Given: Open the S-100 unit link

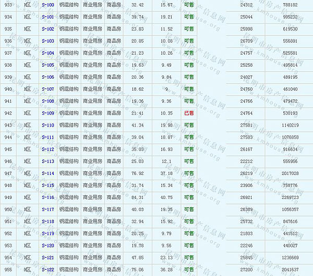Looking at the screenshot, I should tap(47, 5).
